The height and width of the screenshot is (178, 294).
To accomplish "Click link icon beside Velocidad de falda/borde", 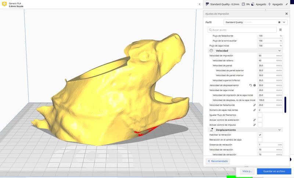I will [254, 105].
